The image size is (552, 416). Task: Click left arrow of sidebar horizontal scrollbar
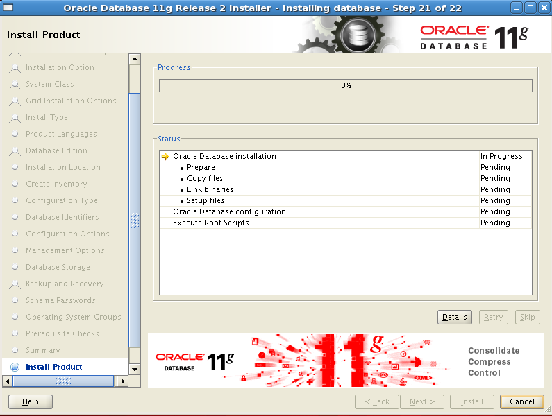pyautogui.click(x=8, y=381)
